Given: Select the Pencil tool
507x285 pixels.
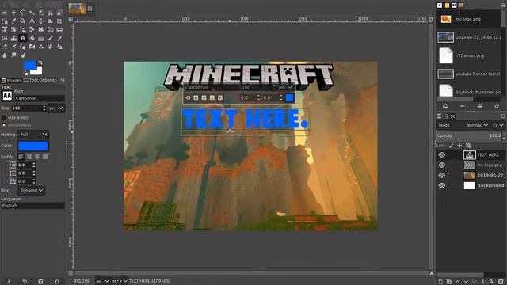Looking at the screenshot, I should tap(50, 38).
